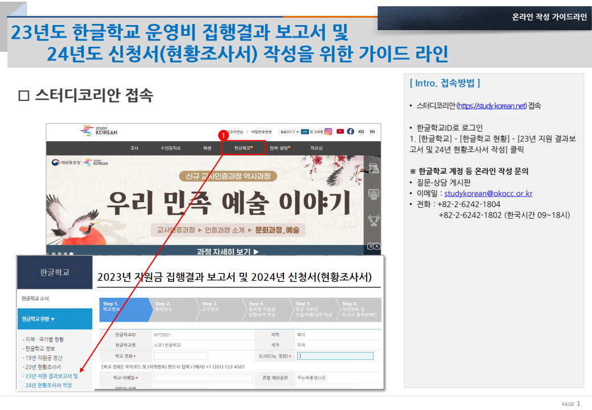Click the [ Intro. 접속방법 ] heading
The height and width of the screenshot is (410, 592).
point(445,83)
